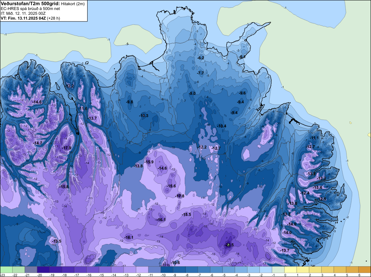Click the -9.0 temperature label
The image size is (371, 277).
point(192,94)
